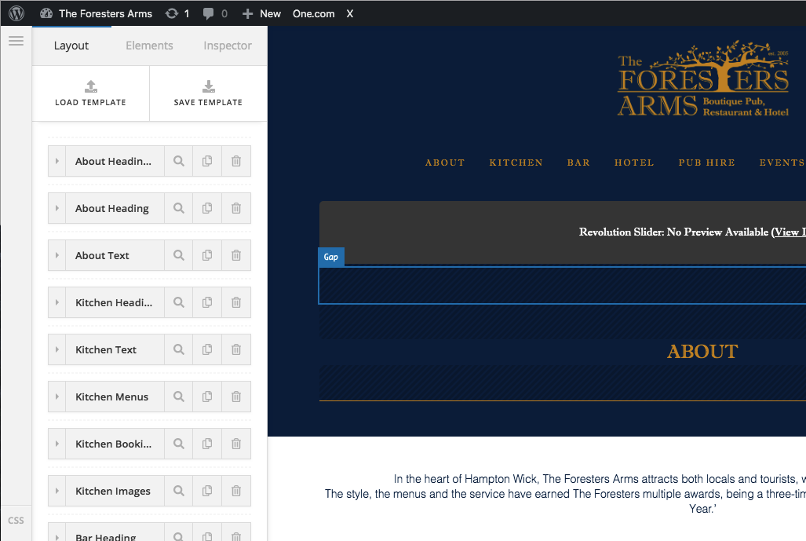Switch to the Inspector tab

coord(228,46)
